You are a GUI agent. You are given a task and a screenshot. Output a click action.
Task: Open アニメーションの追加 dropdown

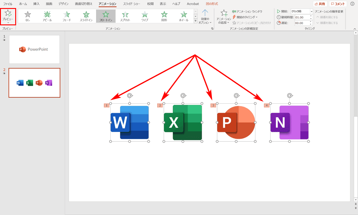pos(223,17)
